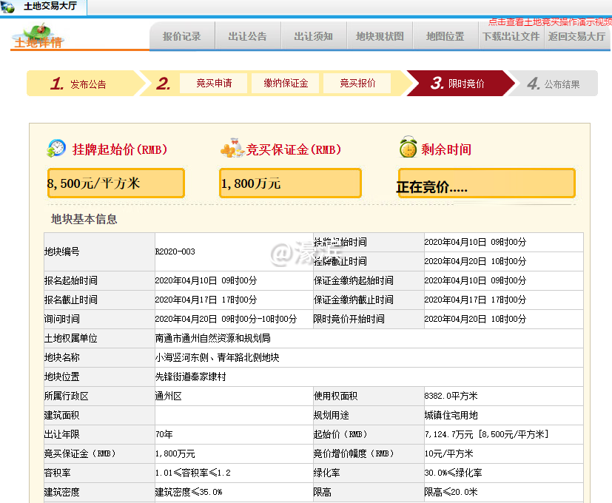Click the 8,500元/平方米 starting price field
The height and width of the screenshot is (503, 612).
coord(115,182)
